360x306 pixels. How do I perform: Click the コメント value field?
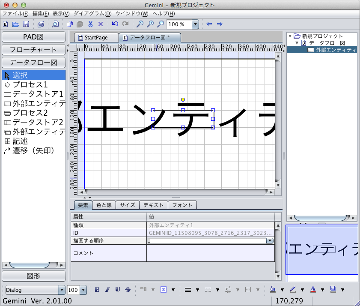click(210, 253)
